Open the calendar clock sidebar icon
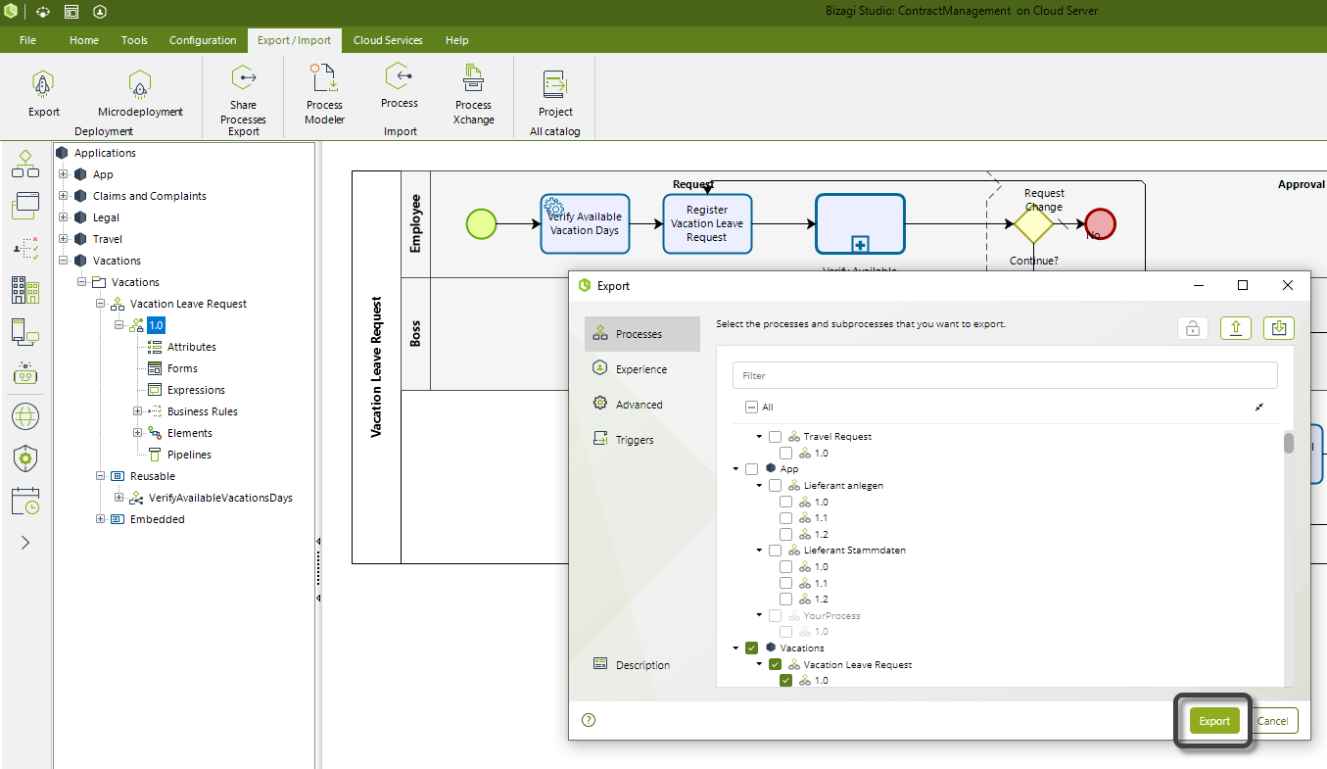Viewport: 1327px width, 769px height. point(25,501)
